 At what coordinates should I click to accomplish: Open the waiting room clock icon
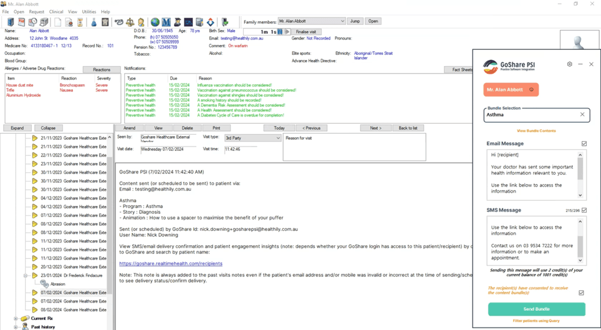click(32, 22)
